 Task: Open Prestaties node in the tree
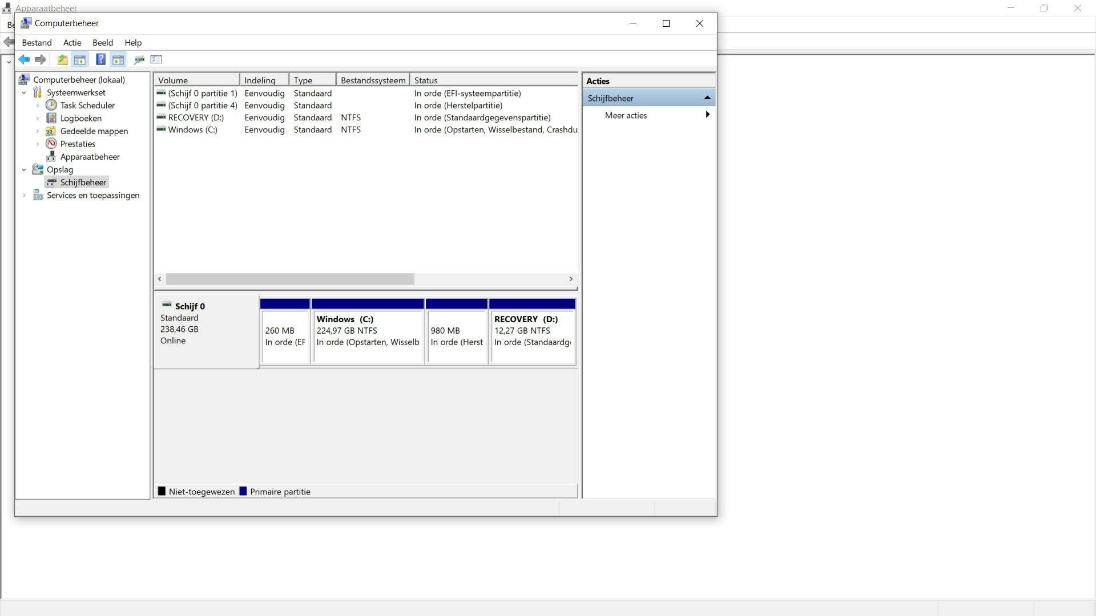coord(78,144)
